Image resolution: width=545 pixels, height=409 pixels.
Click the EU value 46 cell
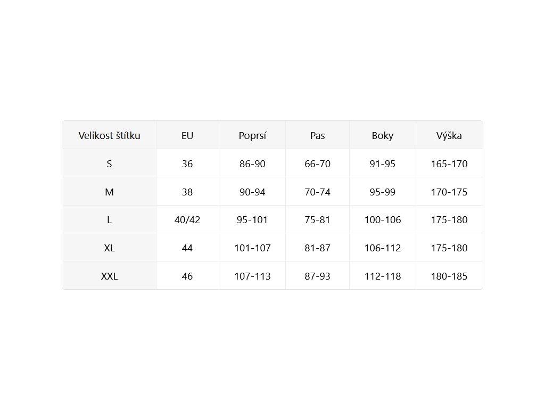187,276
